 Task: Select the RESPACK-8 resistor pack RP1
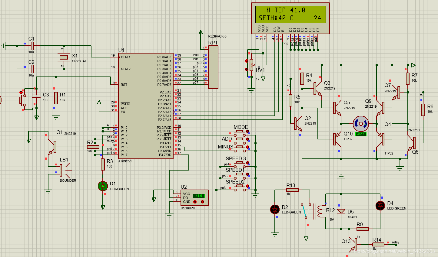pos(213,67)
